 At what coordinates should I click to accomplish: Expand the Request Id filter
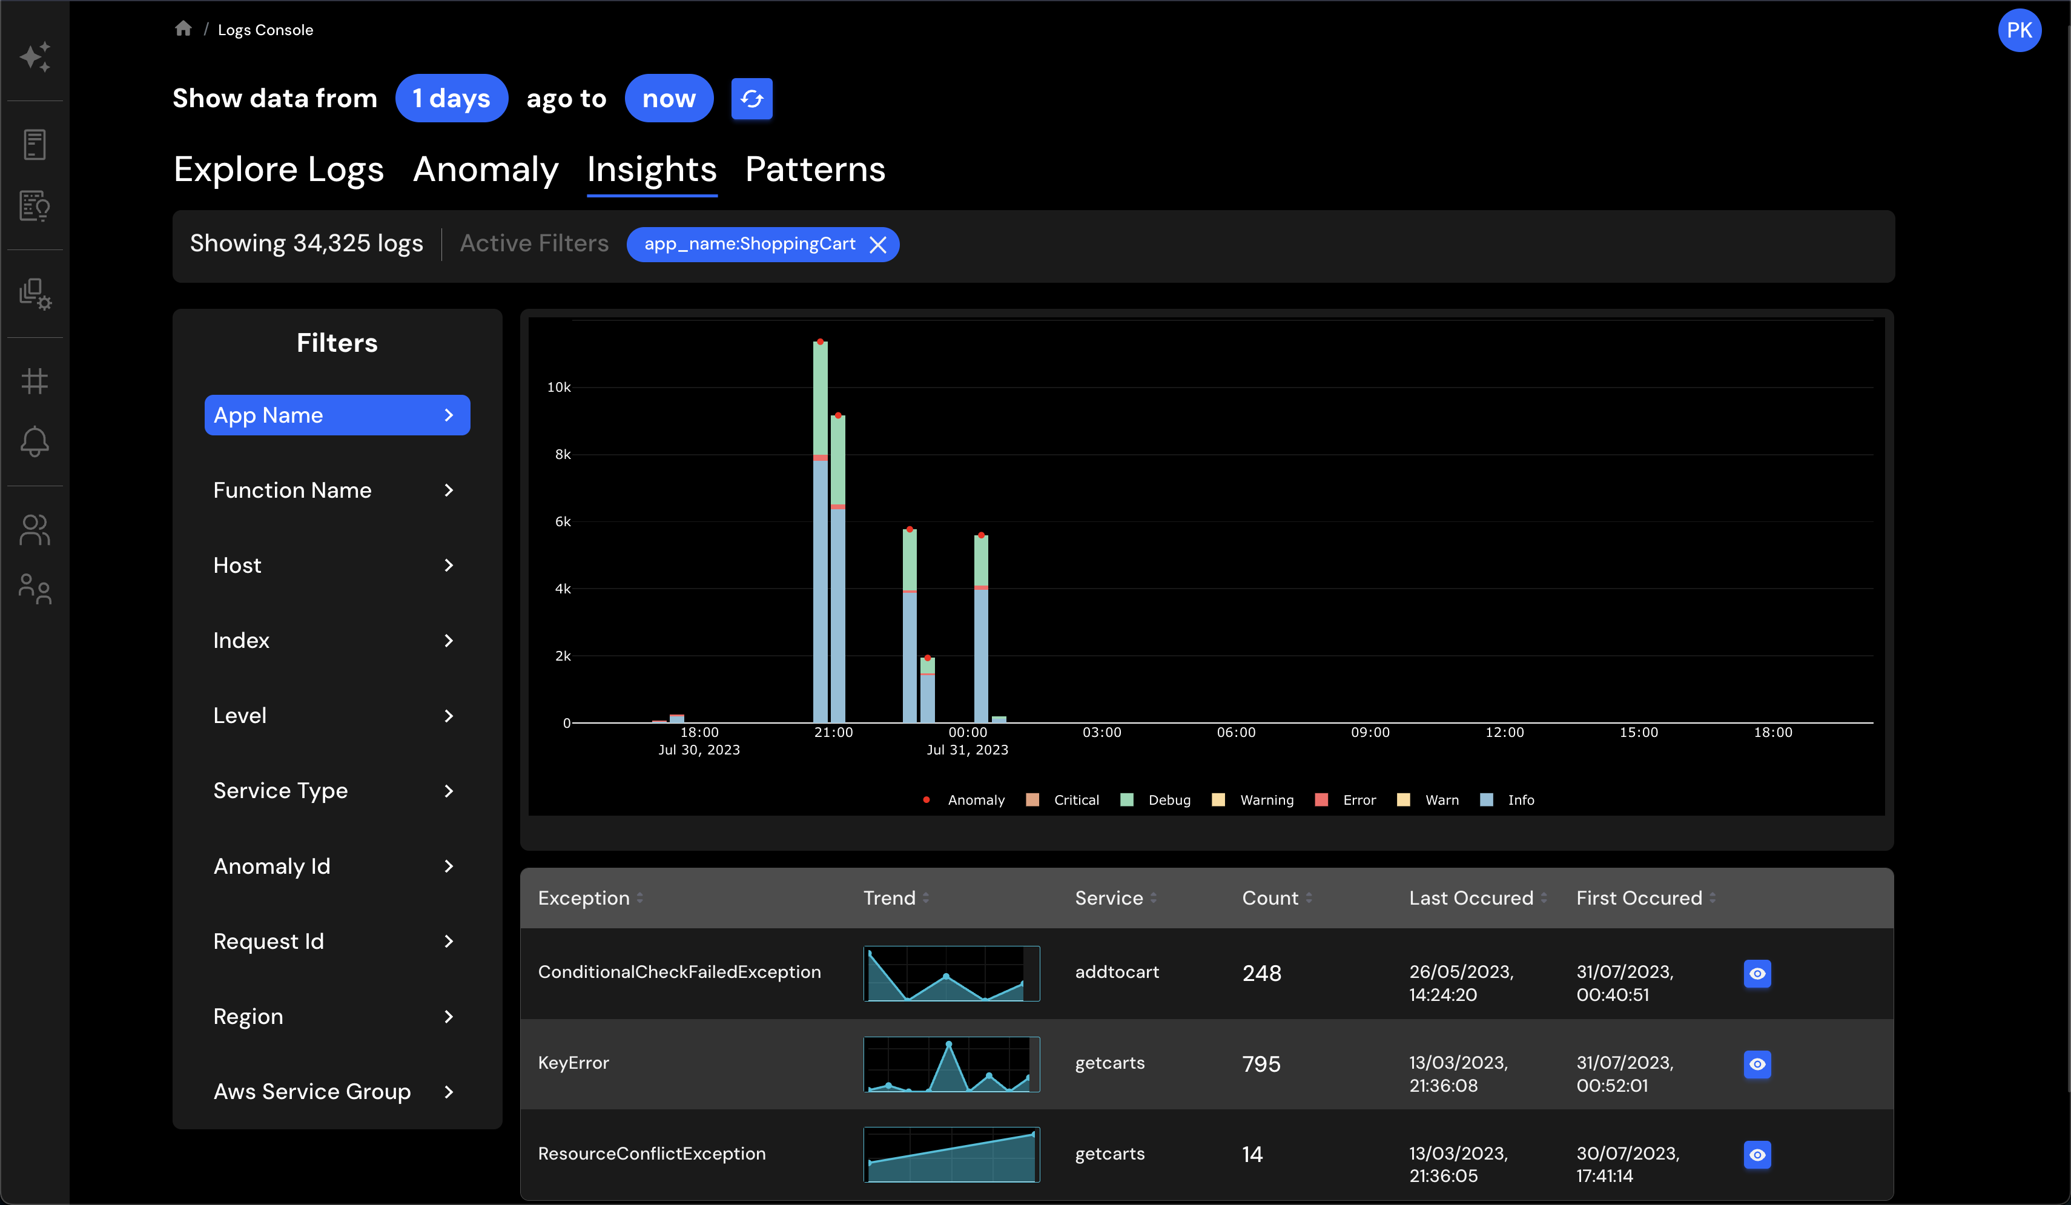[337, 941]
